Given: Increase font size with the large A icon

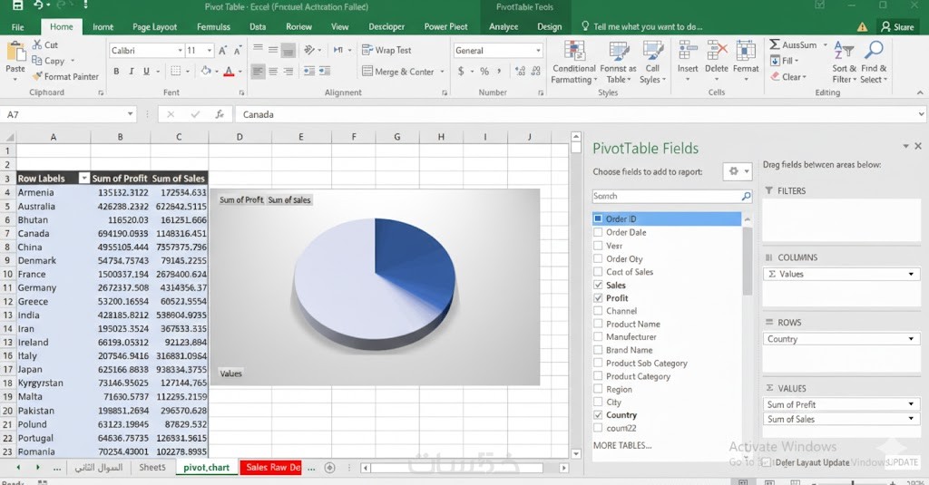Looking at the screenshot, I should pyautogui.click(x=223, y=51).
